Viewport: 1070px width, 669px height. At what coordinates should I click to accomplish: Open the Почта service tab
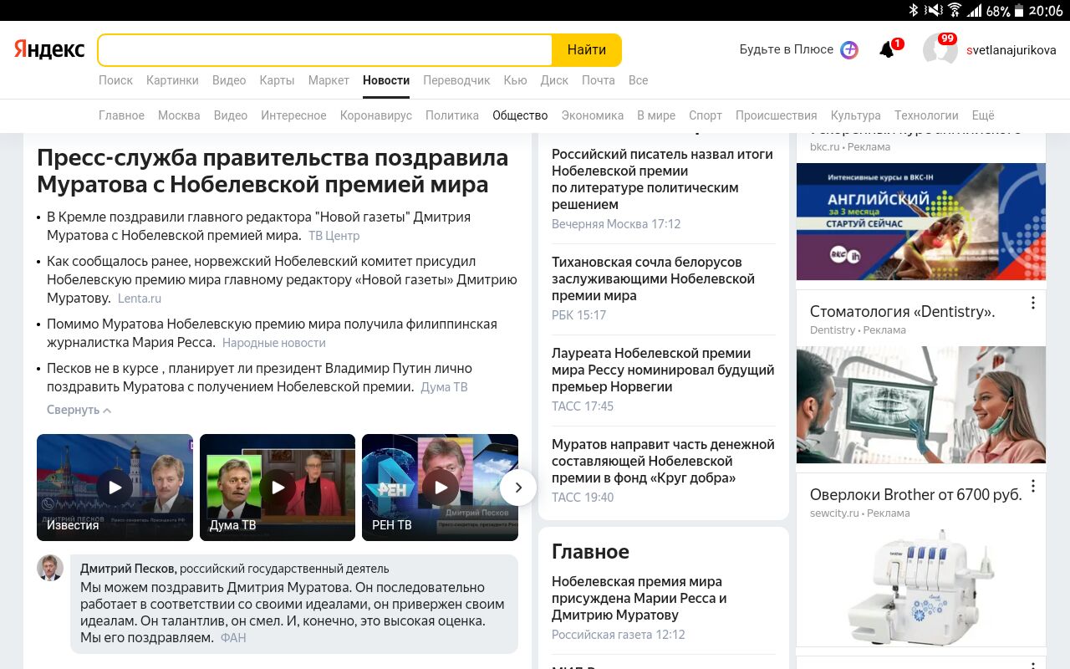pyautogui.click(x=599, y=80)
